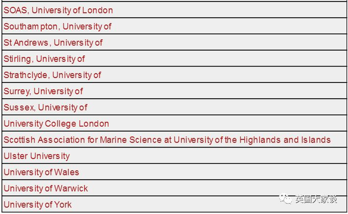Click the Sussex, University of link
This screenshot has width=348, height=214.
pos(45,107)
